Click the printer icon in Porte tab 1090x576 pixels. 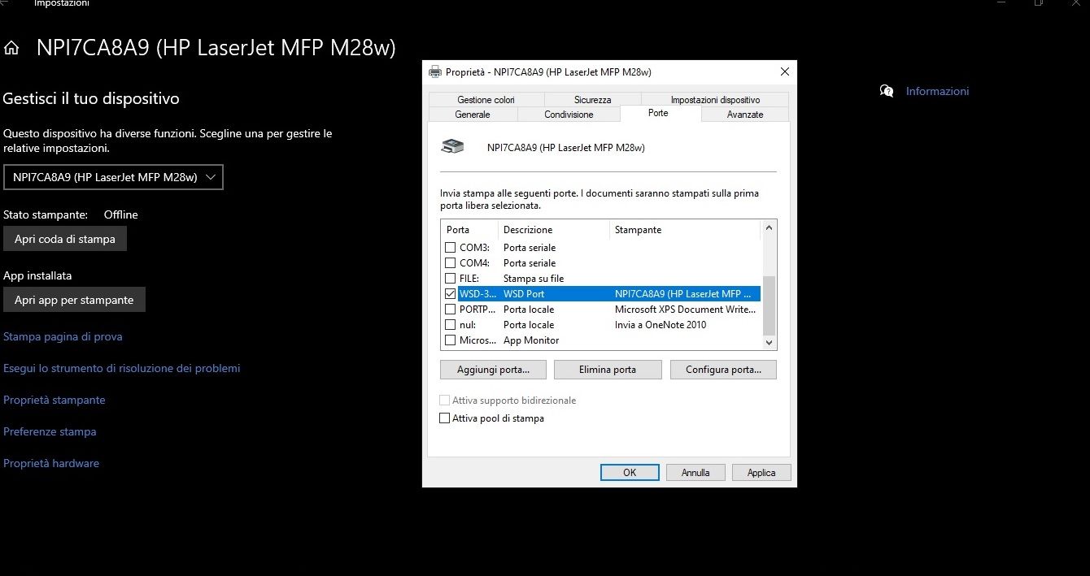coord(452,147)
